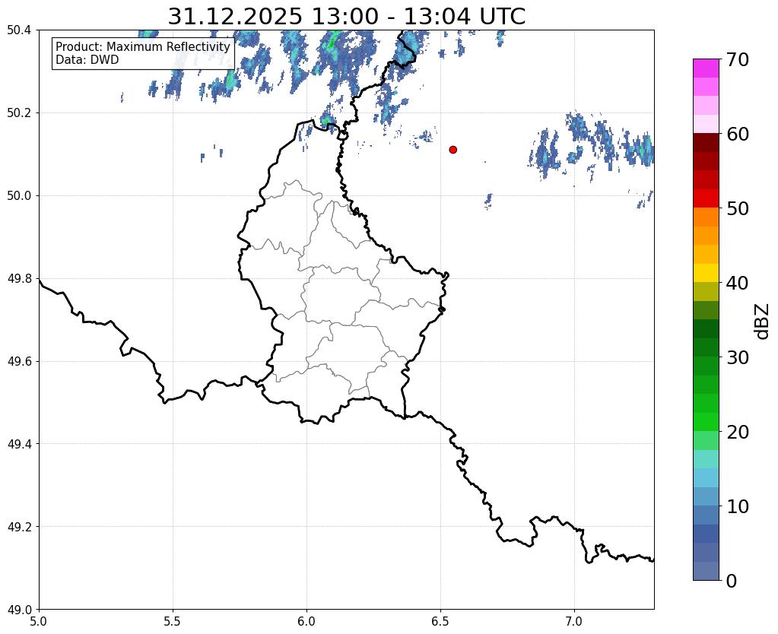
Task: Click the latitude axis label 49.8
Action: (19, 279)
